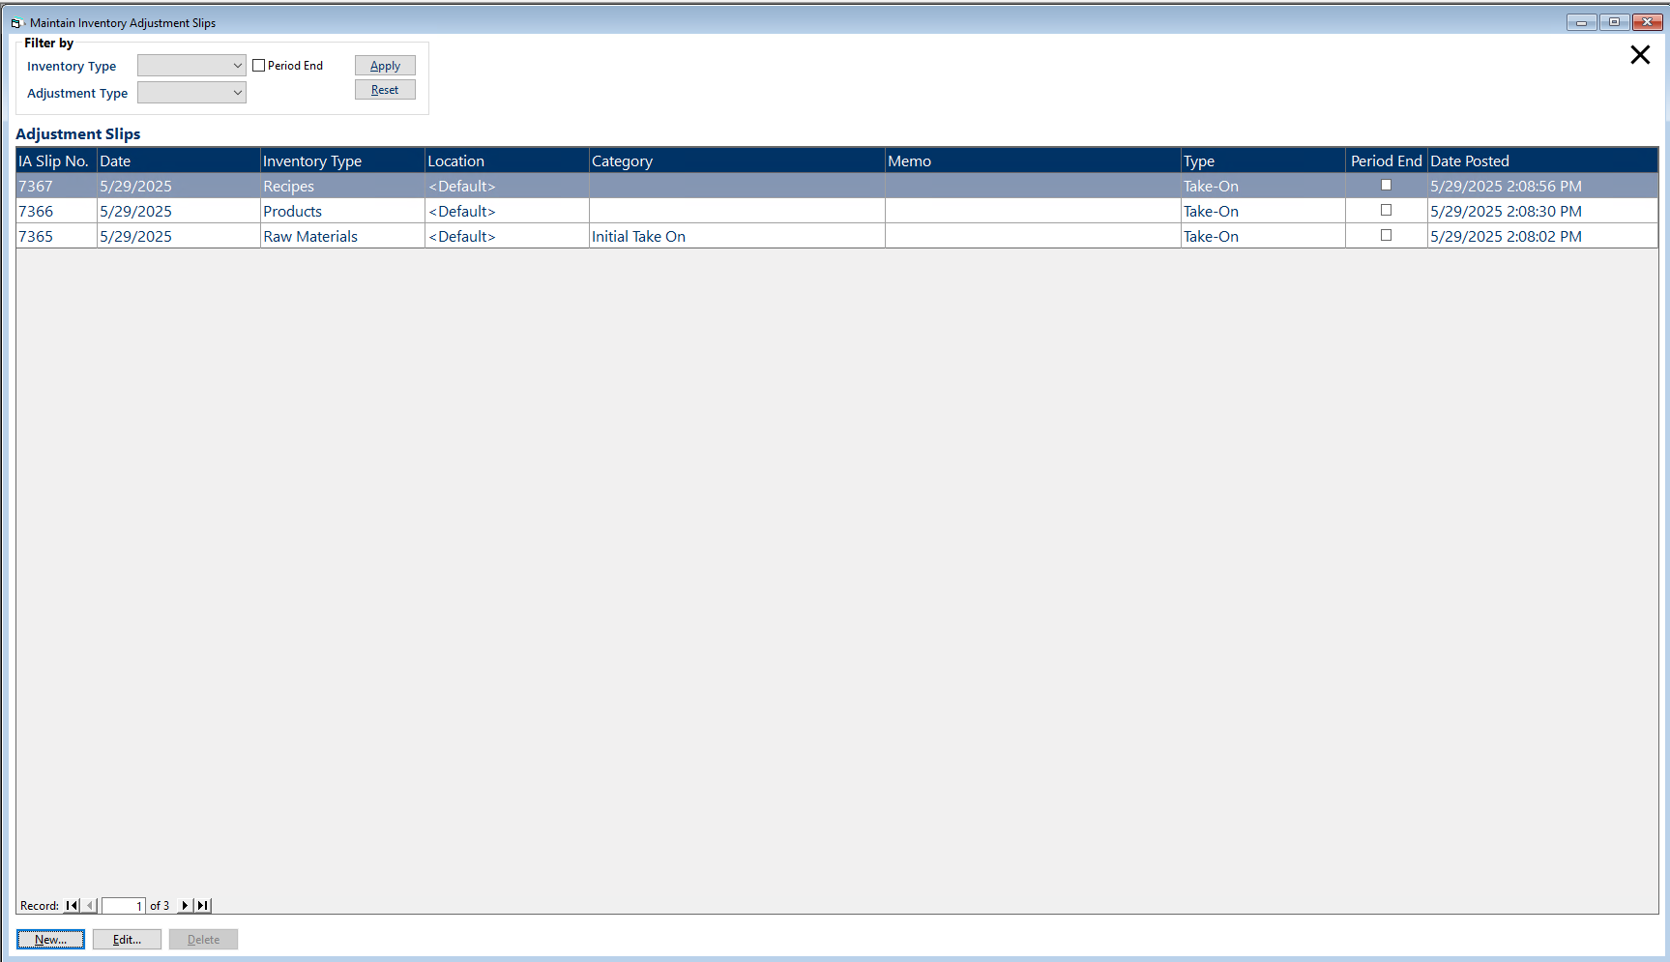Image resolution: width=1670 pixels, height=962 pixels.
Task: Sort by Location column header
Action: pyautogui.click(x=507, y=160)
